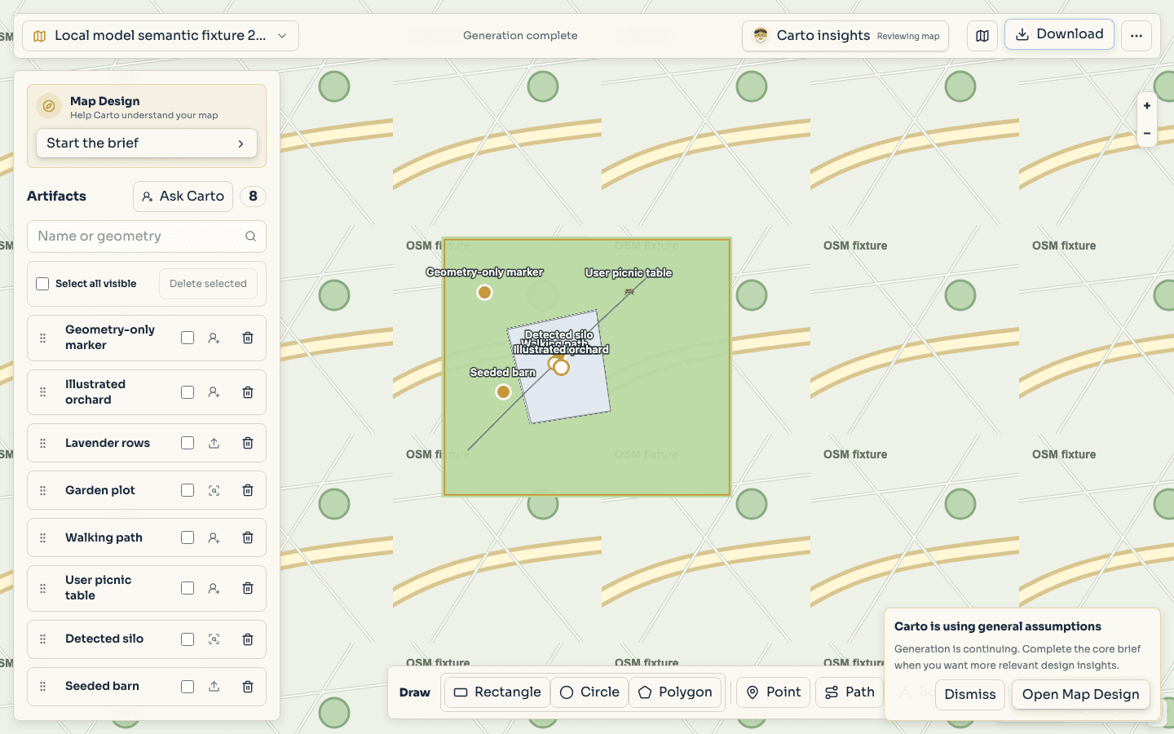Open the Carto insights panel
The height and width of the screenshot is (734, 1174).
click(x=845, y=36)
